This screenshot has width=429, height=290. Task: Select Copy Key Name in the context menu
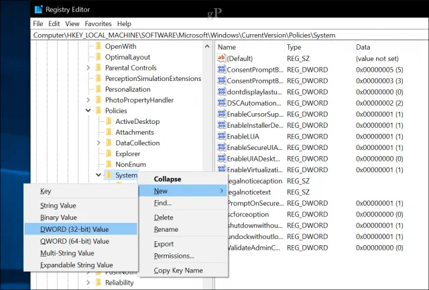(x=183, y=270)
